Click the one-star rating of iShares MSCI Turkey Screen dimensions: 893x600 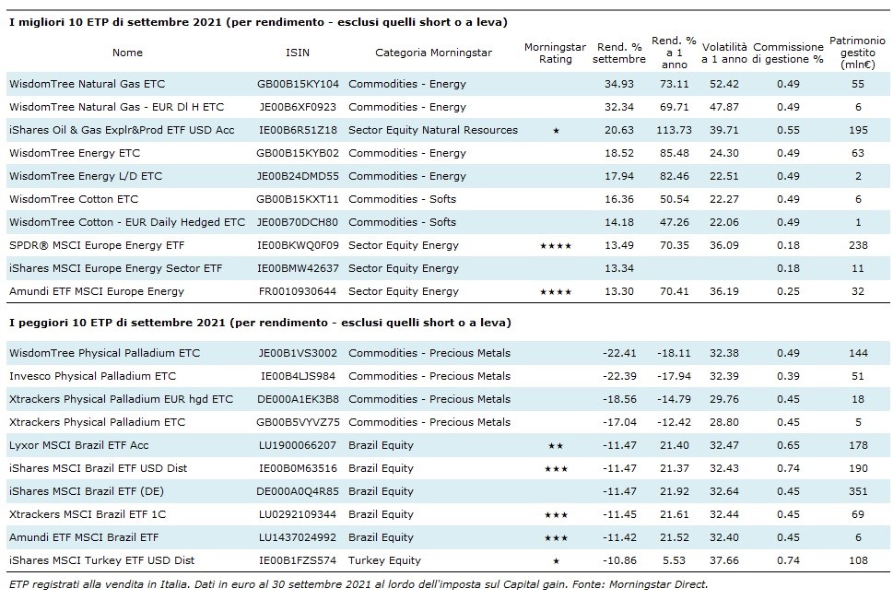pyautogui.click(x=556, y=560)
